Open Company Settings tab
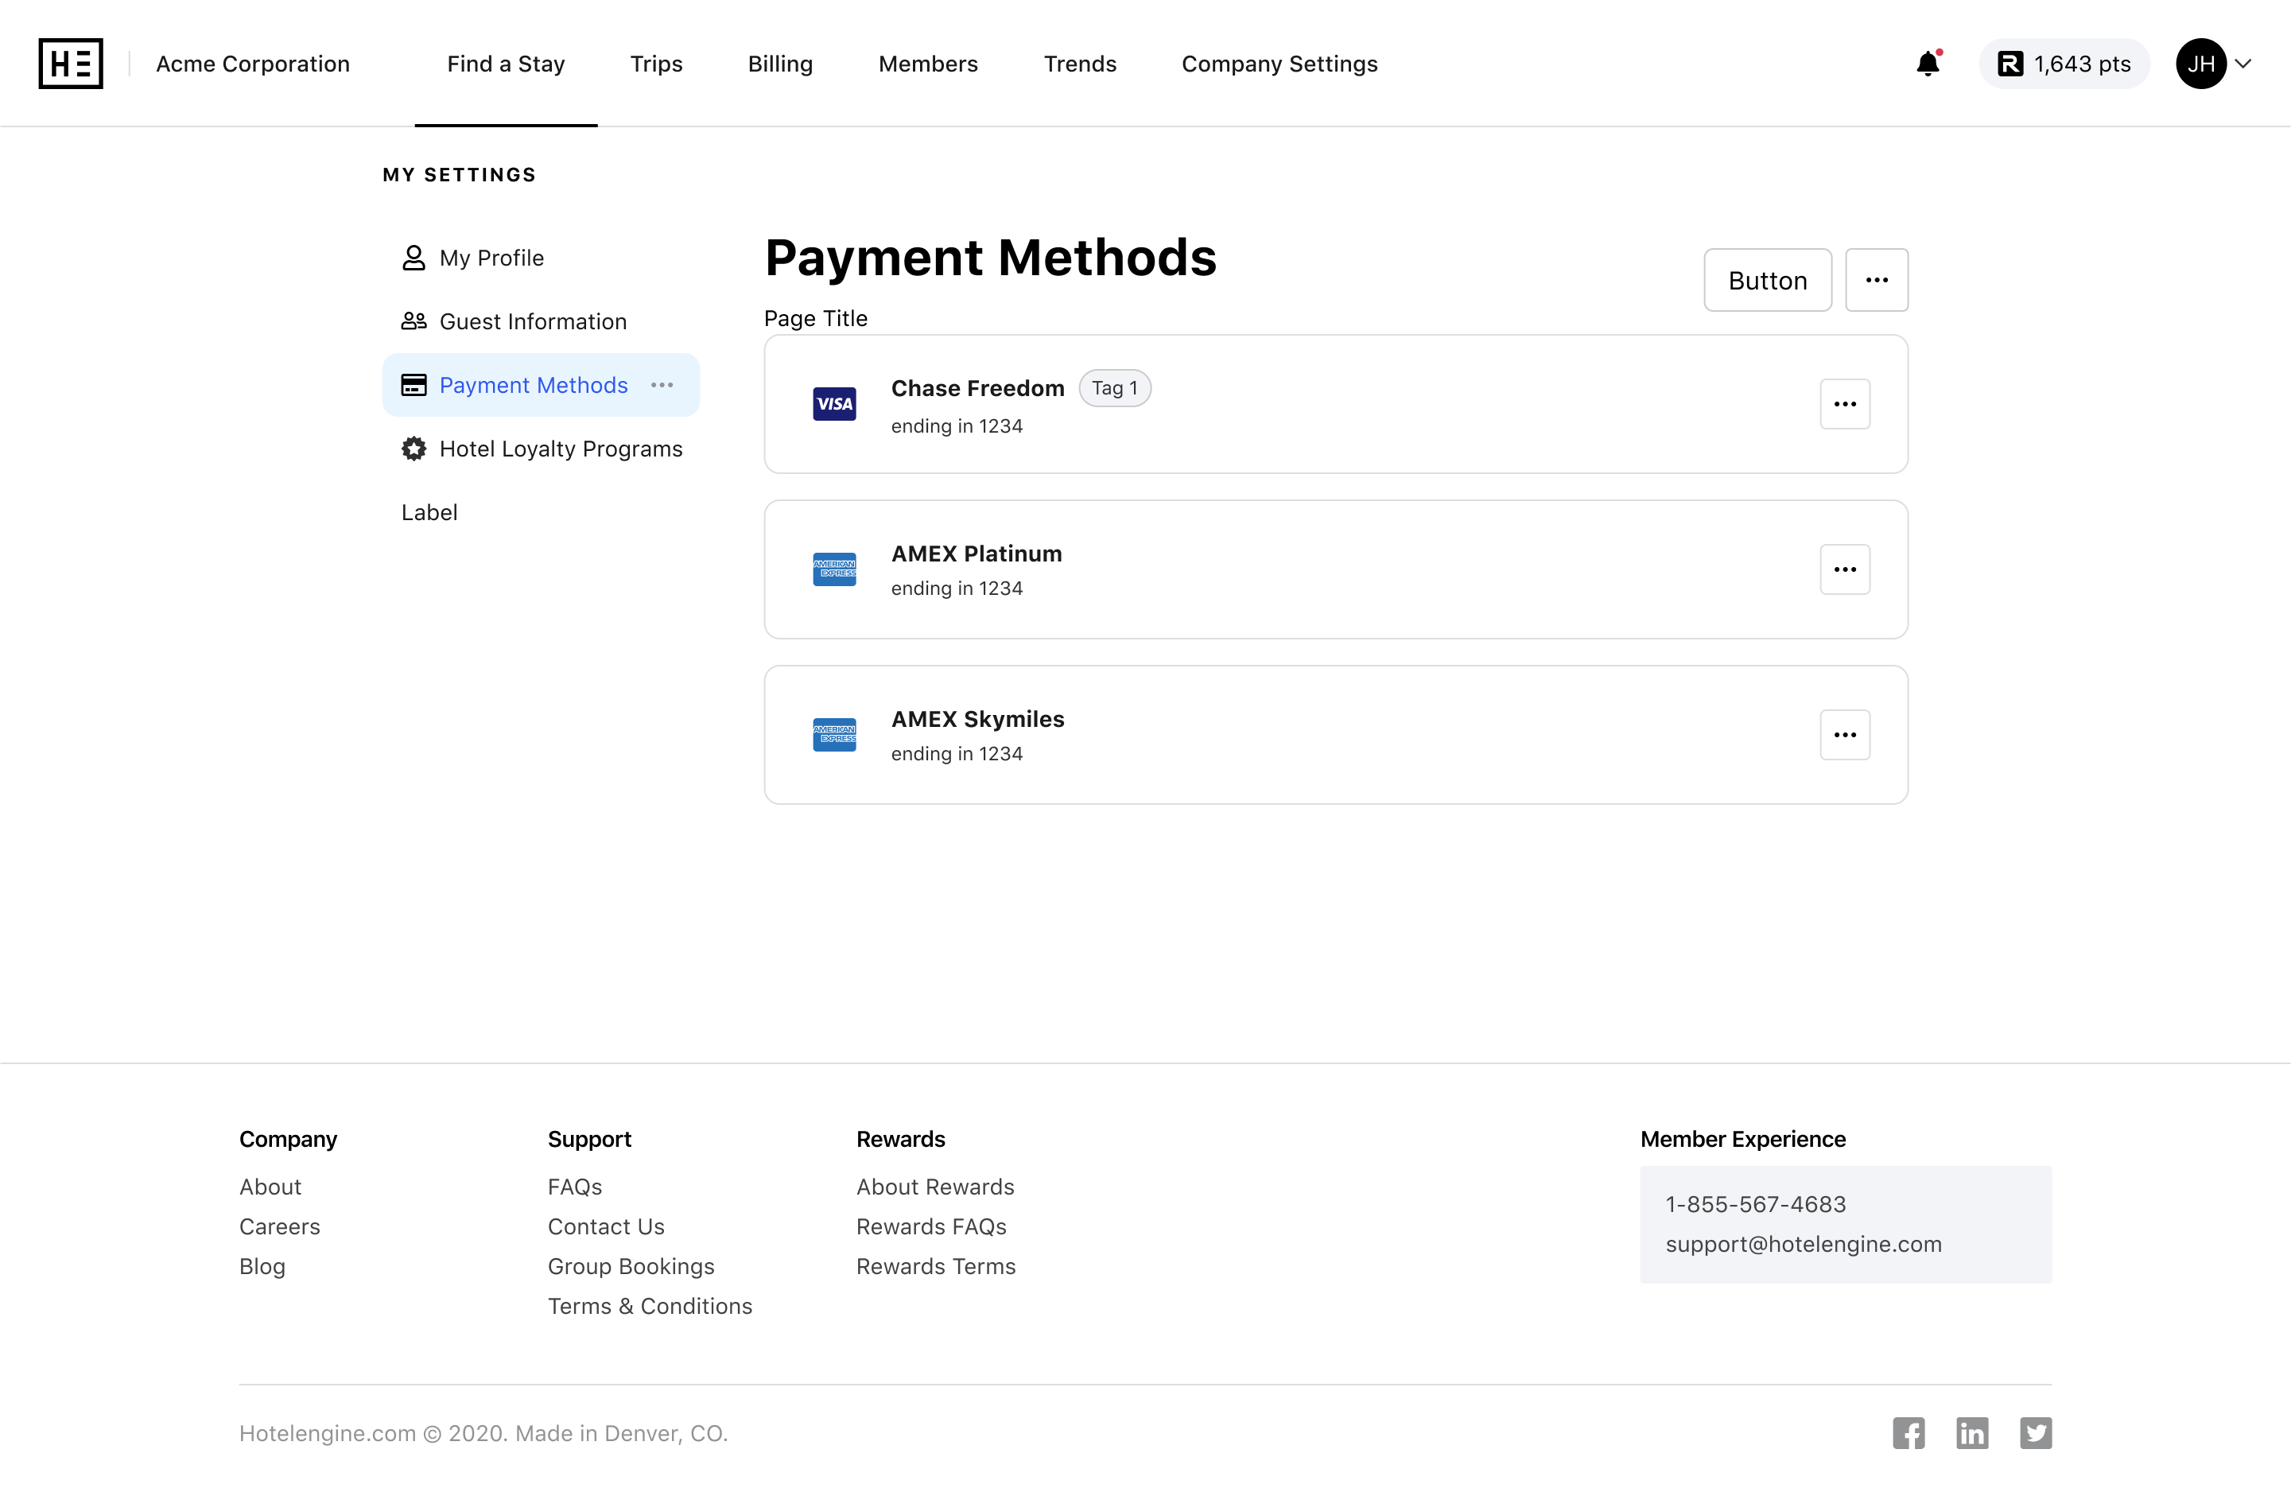 coord(1279,64)
